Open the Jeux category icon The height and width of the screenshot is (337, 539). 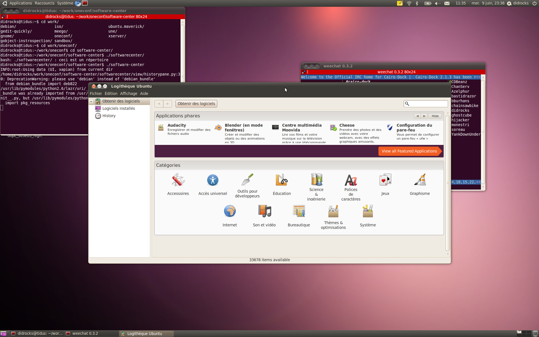click(385, 180)
